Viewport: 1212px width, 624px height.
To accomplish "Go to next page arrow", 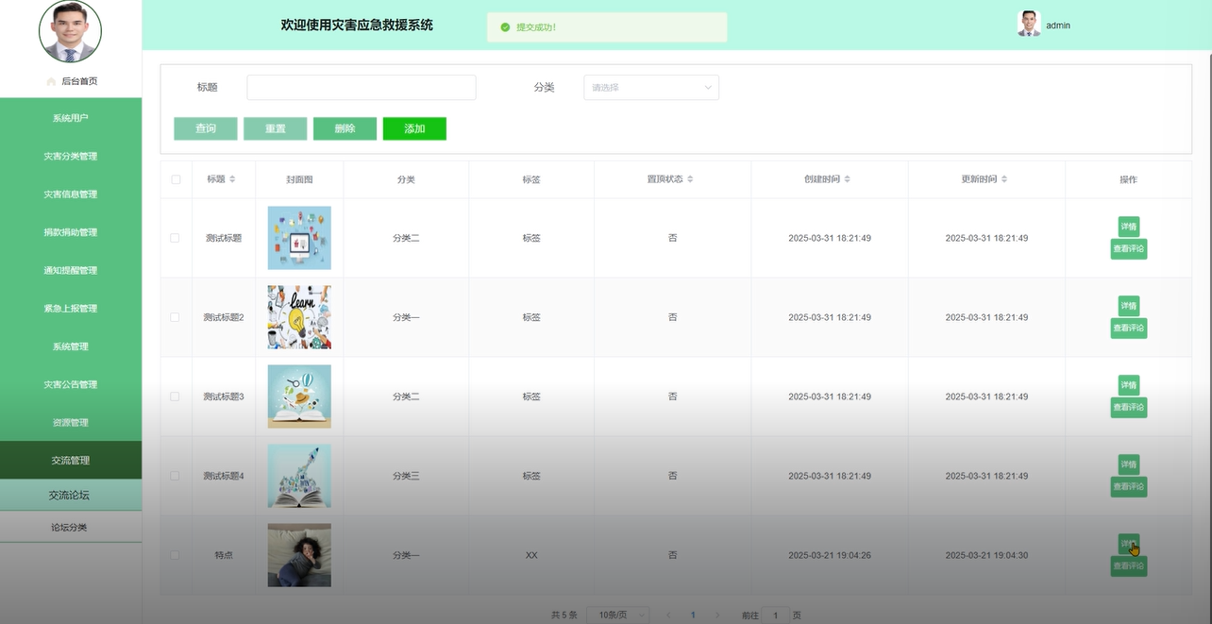I will (x=717, y=616).
